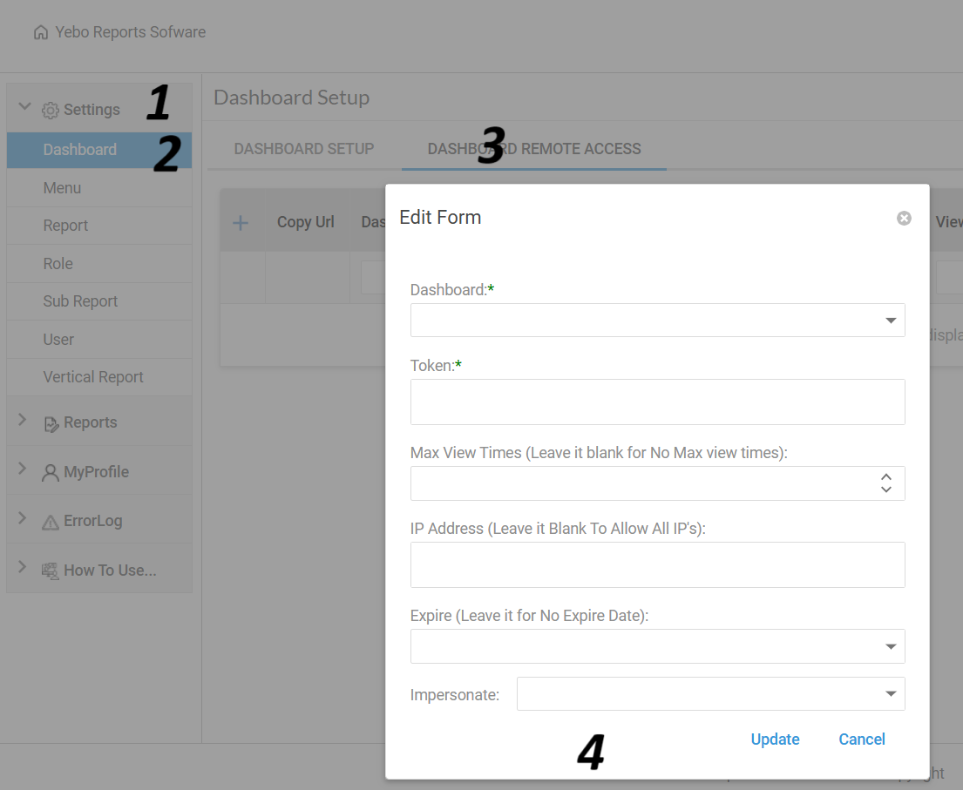The height and width of the screenshot is (790, 963).
Task: Click the Edit Form dialog title
Action: (x=440, y=217)
